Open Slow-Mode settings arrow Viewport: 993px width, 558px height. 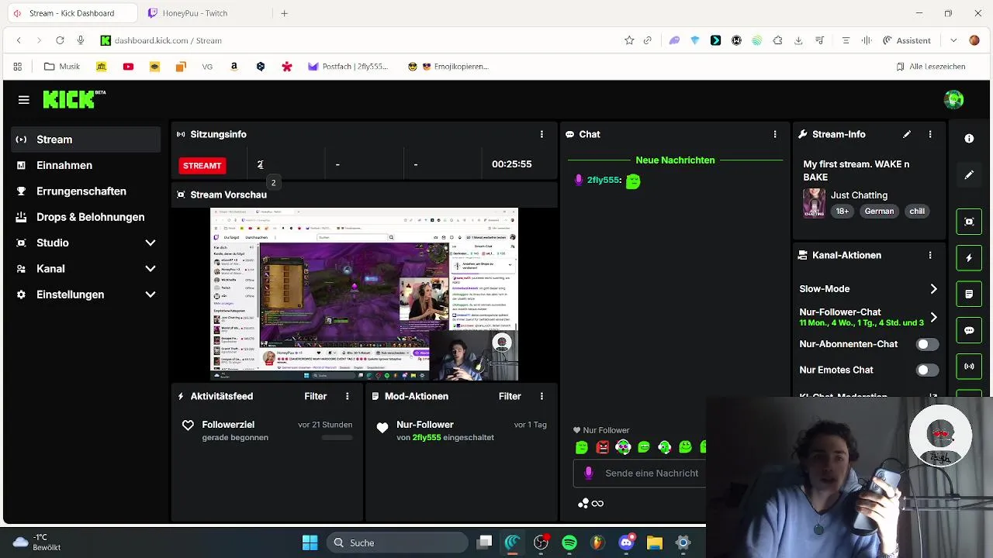coord(933,289)
